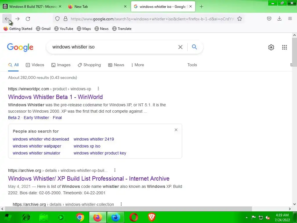Open Windows Whistler Beta 1 - WinWorld result
Viewport: 297px width, 223px height.
(55, 97)
